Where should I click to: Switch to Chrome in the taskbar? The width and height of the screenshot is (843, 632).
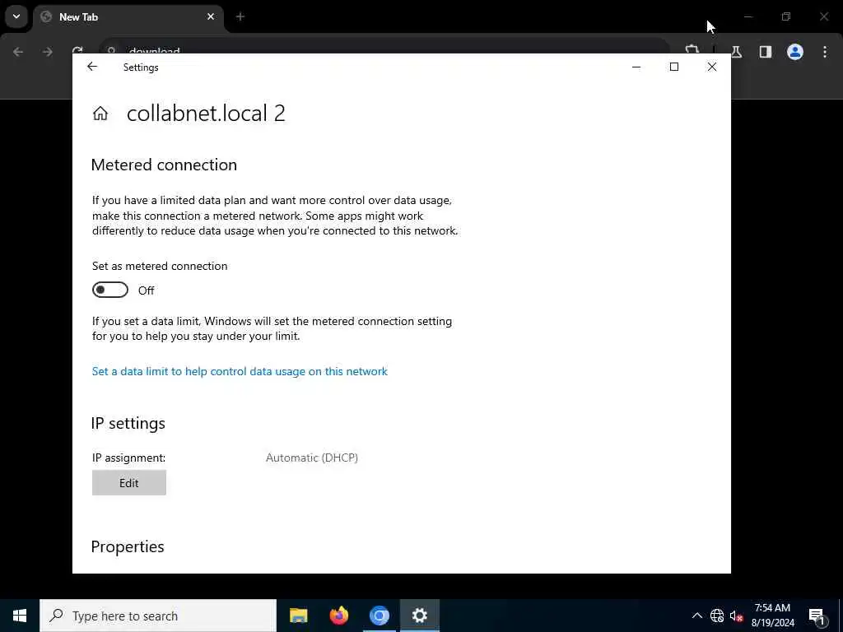[379, 616]
